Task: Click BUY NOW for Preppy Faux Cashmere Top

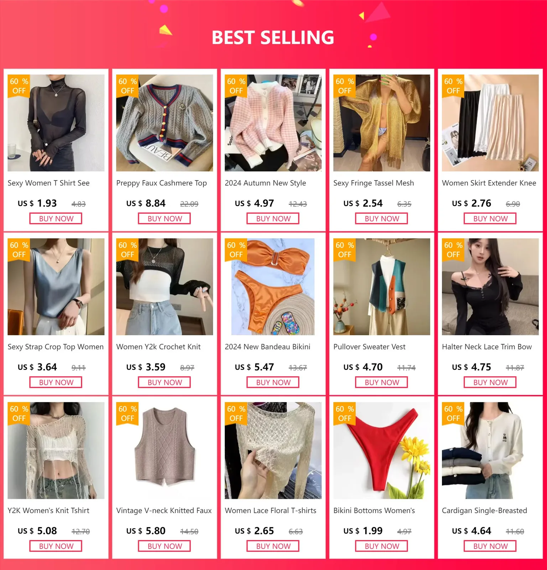Action: tap(165, 218)
